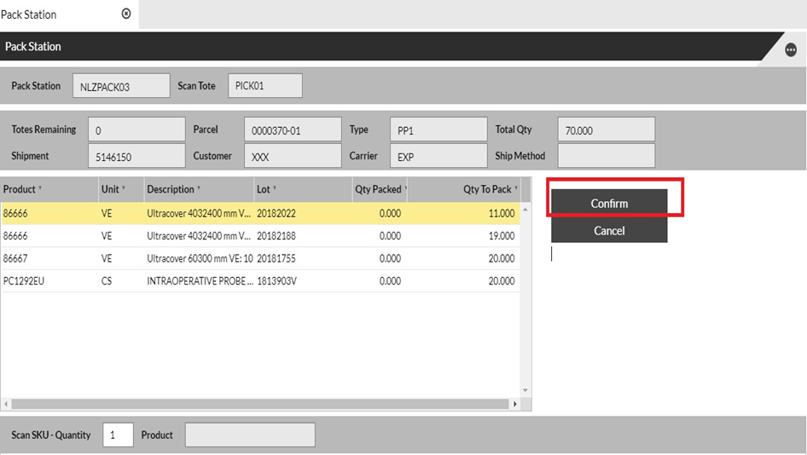Click the Product scan input field
The height and width of the screenshot is (455, 807).
click(x=250, y=435)
